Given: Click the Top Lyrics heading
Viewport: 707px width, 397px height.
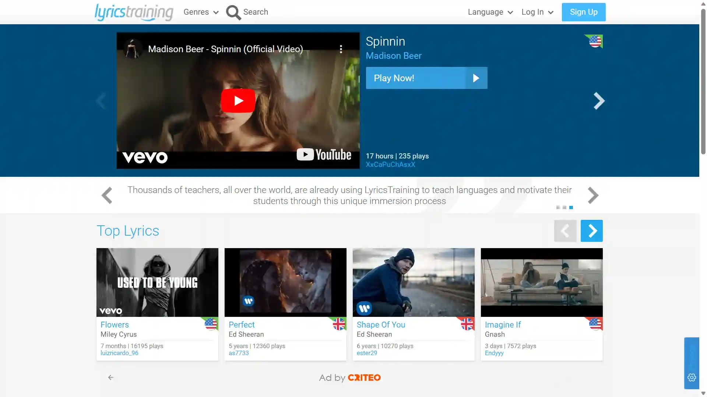Looking at the screenshot, I should pyautogui.click(x=128, y=231).
